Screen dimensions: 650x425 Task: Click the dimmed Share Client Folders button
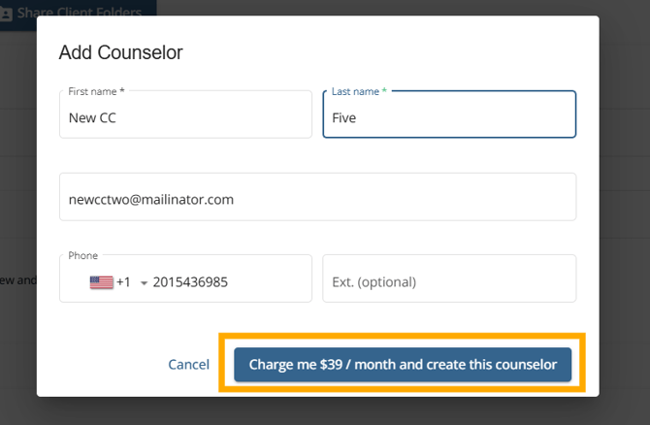point(78,13)
